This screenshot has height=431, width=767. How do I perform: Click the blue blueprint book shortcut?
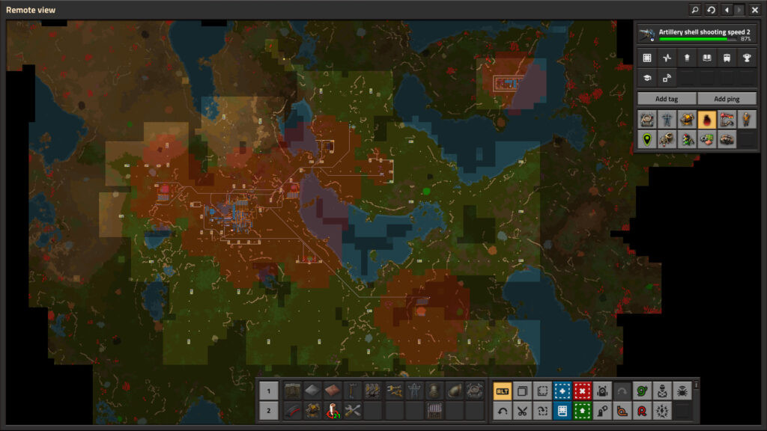pos(563,411)
